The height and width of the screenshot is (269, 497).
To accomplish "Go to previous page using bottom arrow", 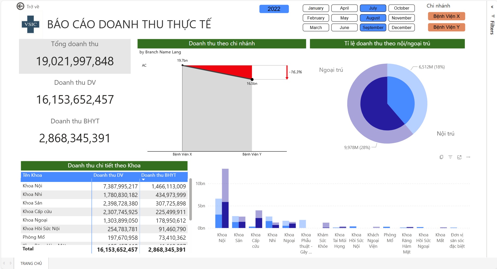I will [4, 263].
